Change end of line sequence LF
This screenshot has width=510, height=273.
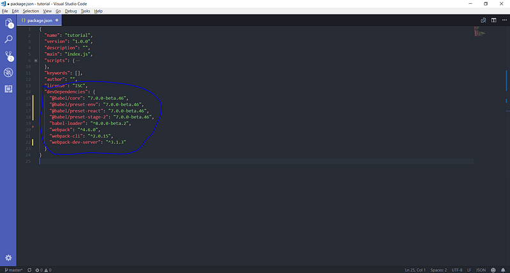[469, 270]
